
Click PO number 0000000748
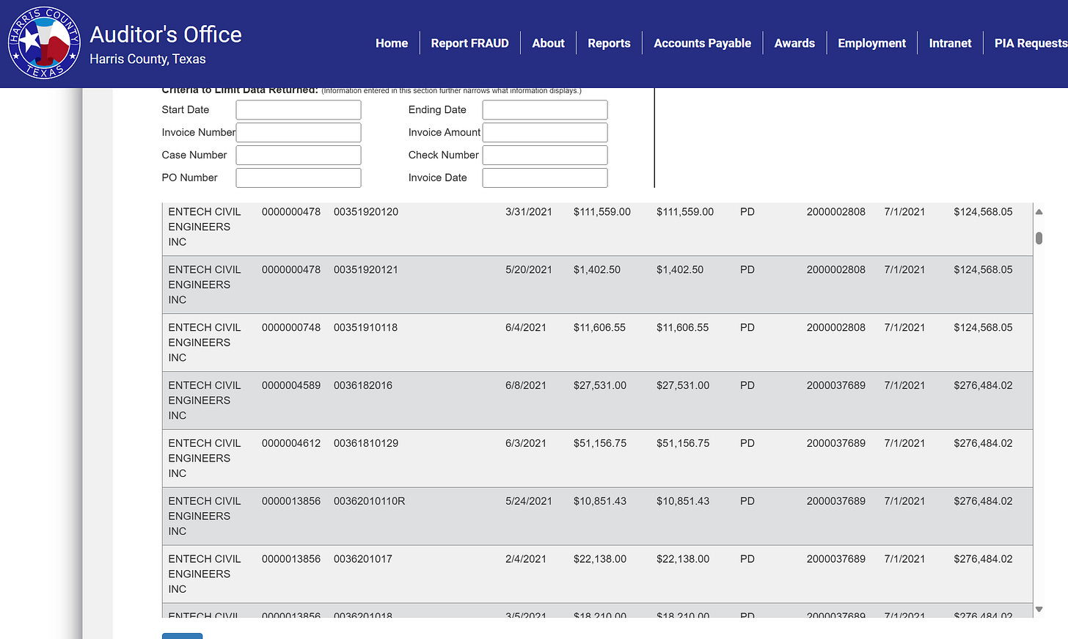coord(291,328)
